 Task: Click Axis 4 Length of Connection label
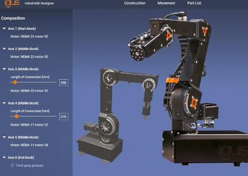(x=30, y=111)
